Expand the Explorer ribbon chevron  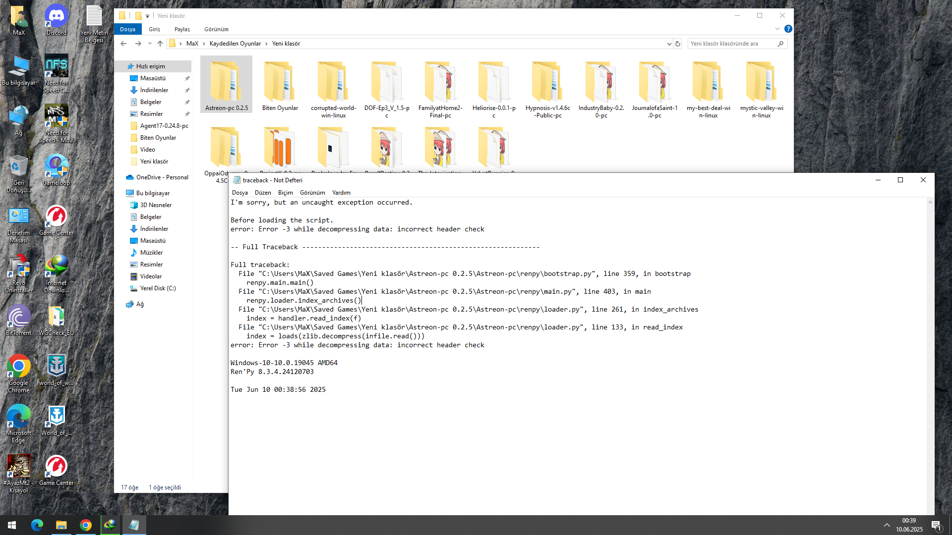[777, 29]
